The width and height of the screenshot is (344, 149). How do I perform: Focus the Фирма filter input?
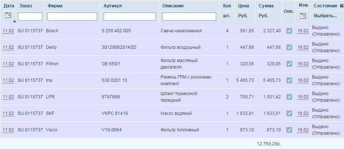pyautogui.click(x=72, y=17)
